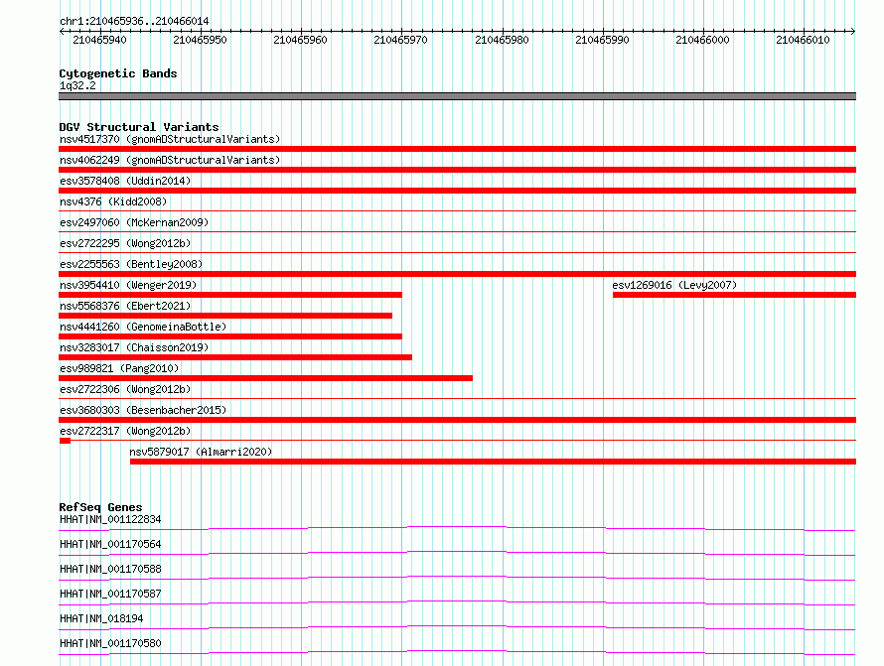
Task: Click variant esv2722306 (Wong2012b)
Action: 125,389
